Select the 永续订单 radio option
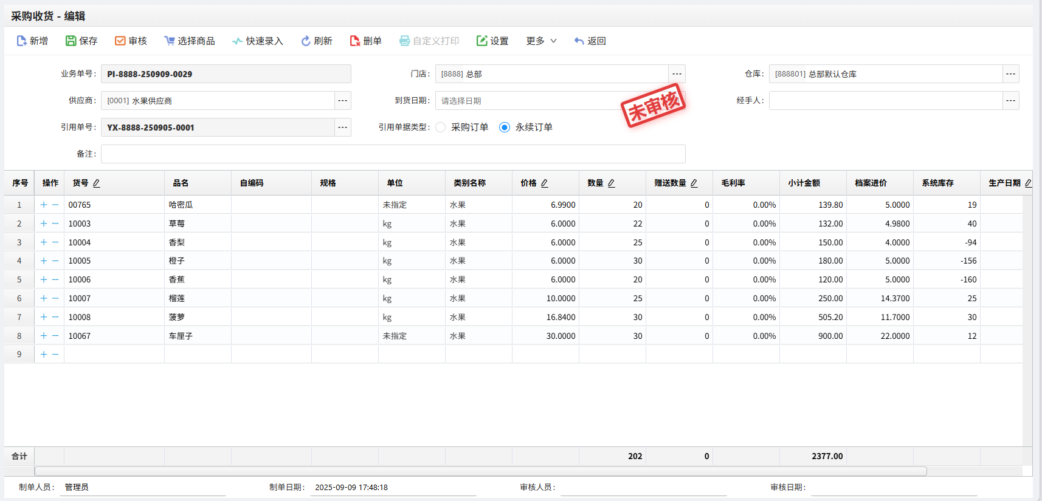The image size is (1042, 501). (505, 127)
